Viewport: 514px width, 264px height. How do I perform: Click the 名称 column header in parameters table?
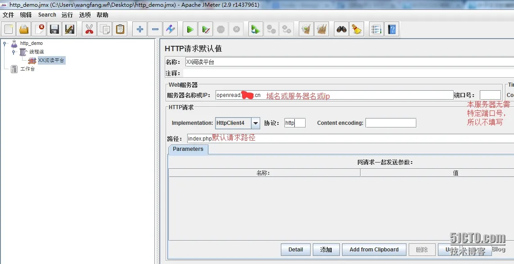coord(264,173)
